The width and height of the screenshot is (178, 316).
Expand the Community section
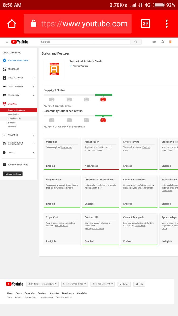tap(33, 95)
